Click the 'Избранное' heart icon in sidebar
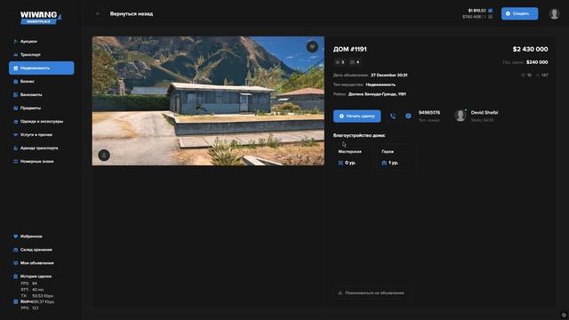 pos(16,236)
